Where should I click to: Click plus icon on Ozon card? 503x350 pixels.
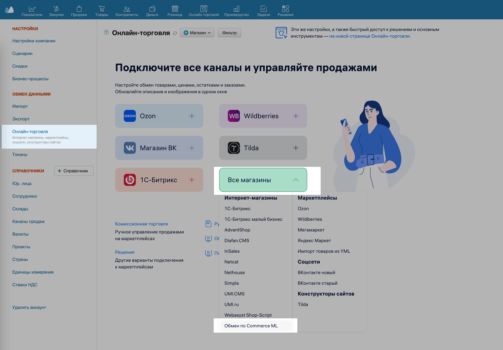[x=192, y=116]
